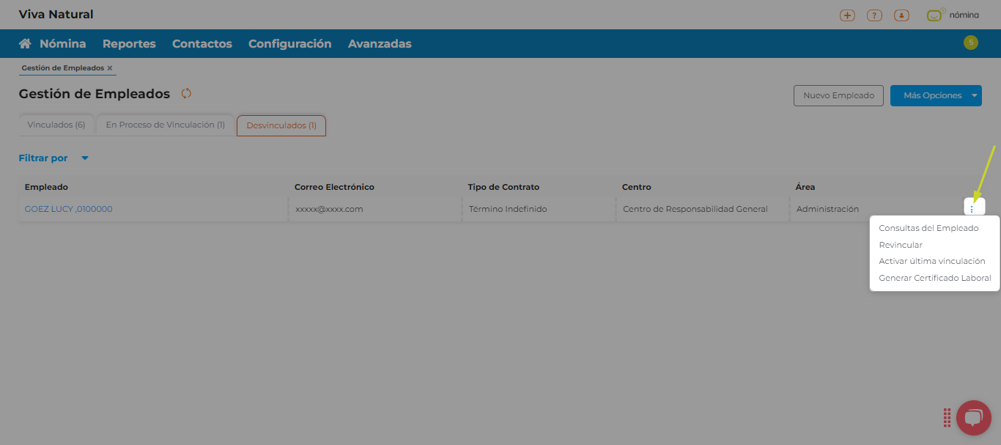Expand the Más Opciones dropdown arrow
The image size is (1001, 445).
[974, 95]
